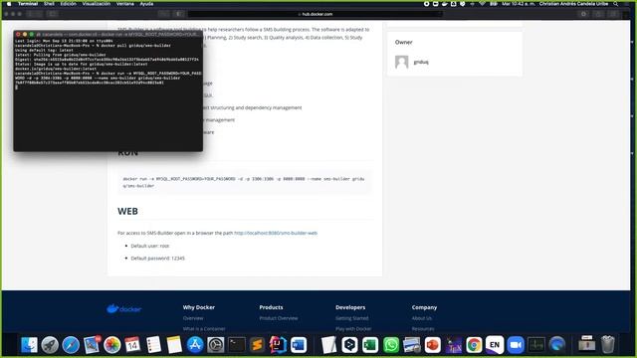Open Microsoft Word icon in dock
The image size is (637, 358).
tap(299, 345)
